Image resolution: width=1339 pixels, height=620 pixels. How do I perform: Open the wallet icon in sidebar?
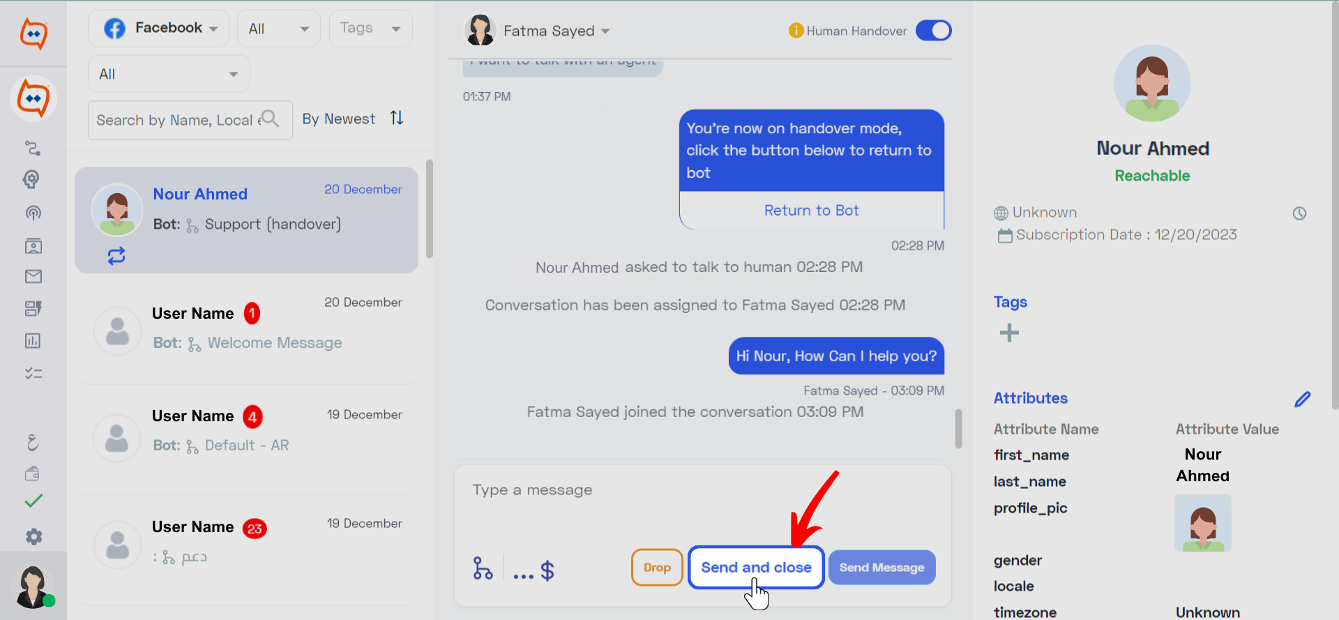click(x=32, y=474)
